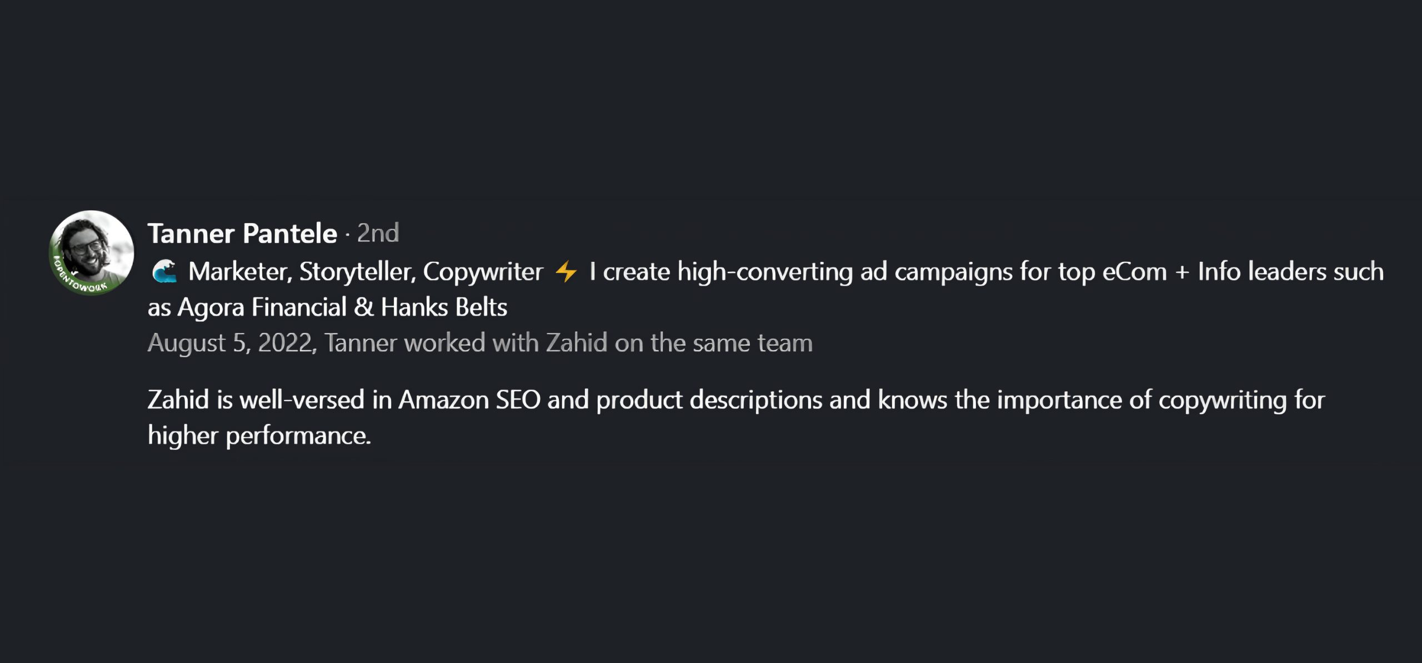
Task: Click the name Zahid starting the recommendation
Action: pos(178,400)
